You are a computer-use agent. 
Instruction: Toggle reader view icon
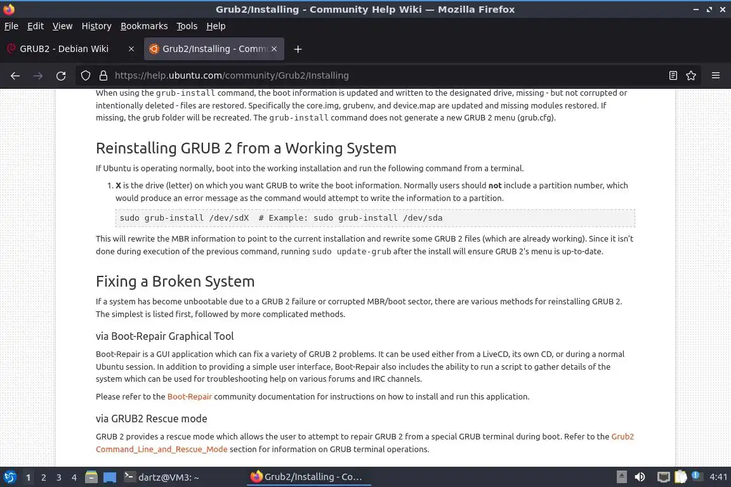point(673,75)
